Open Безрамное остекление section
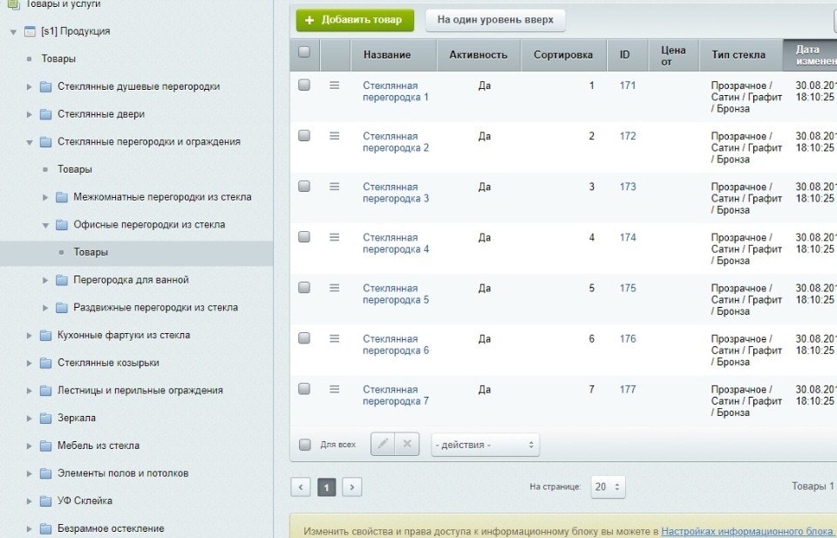The image size is (837, 538). coord(111,528)
